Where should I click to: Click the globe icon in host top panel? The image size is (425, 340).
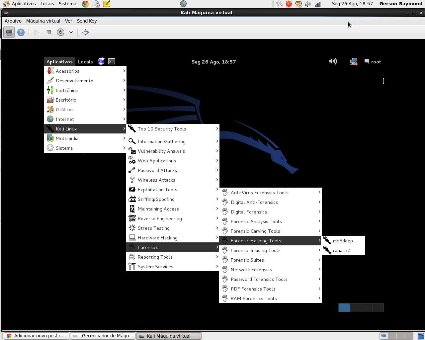pyautogui.click(x=183, y=4)
